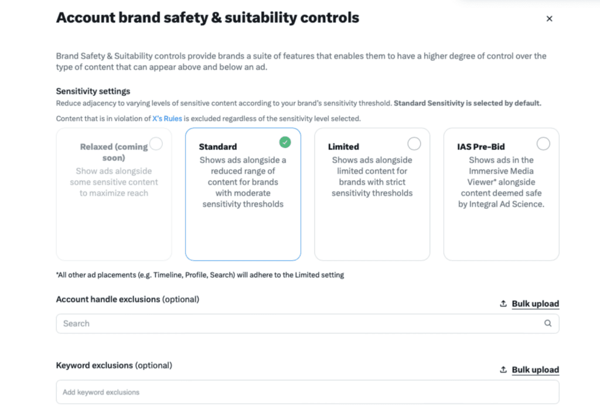Click the upload icon beside keyword Bulk upload
600x411 pixels.
(503, 369)
